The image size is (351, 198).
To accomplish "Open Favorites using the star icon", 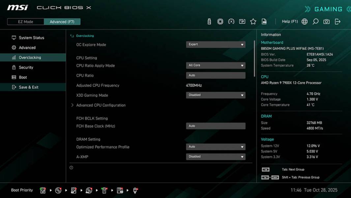I will pyautogui.click(x=253, y=21).
